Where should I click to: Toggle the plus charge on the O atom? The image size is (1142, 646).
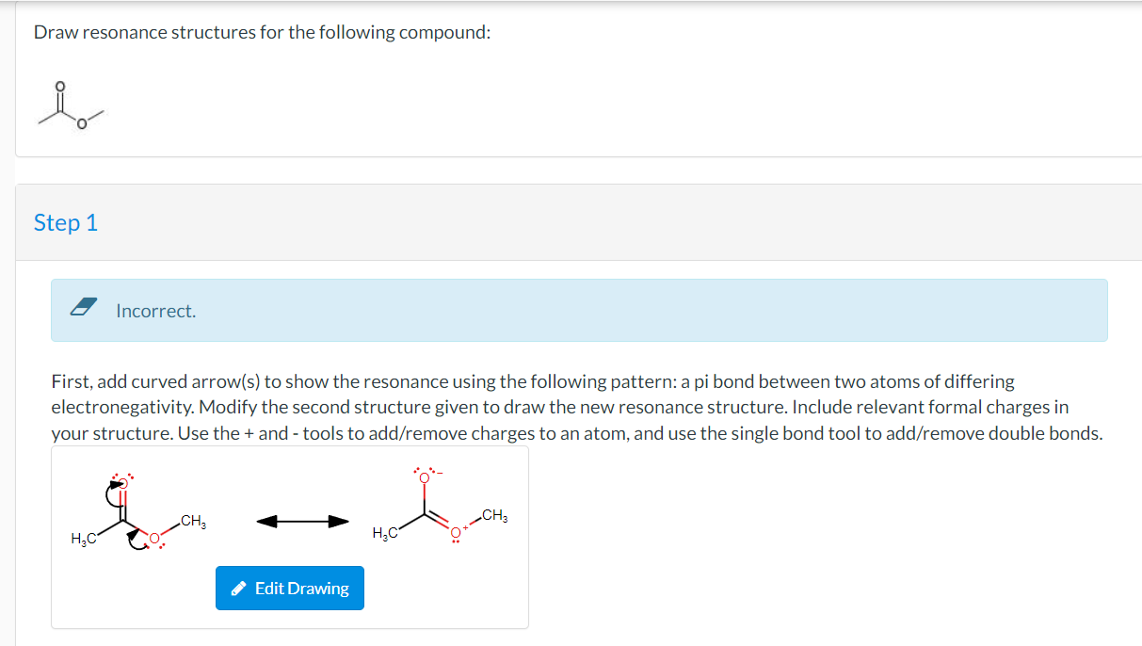click(x=467, y=528)
